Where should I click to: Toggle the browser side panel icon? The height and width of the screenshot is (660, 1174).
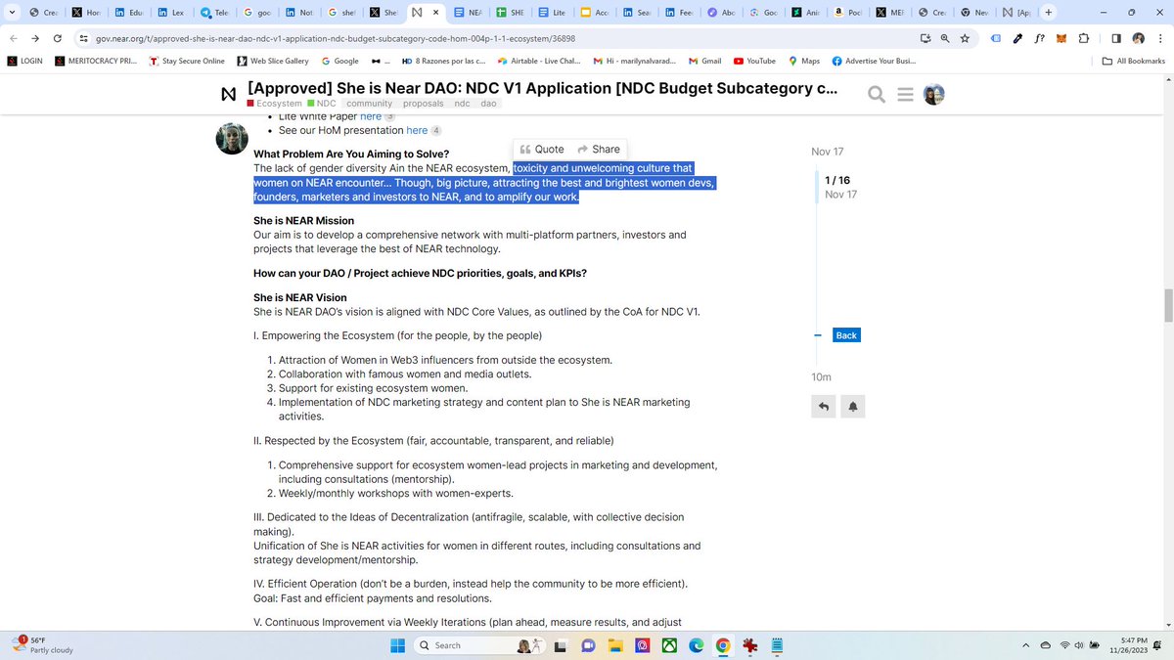(1116, 38)
